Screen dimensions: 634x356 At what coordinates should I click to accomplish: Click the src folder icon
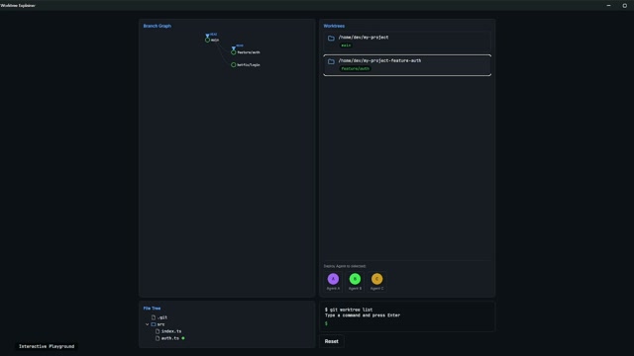[x=154, y=324]
